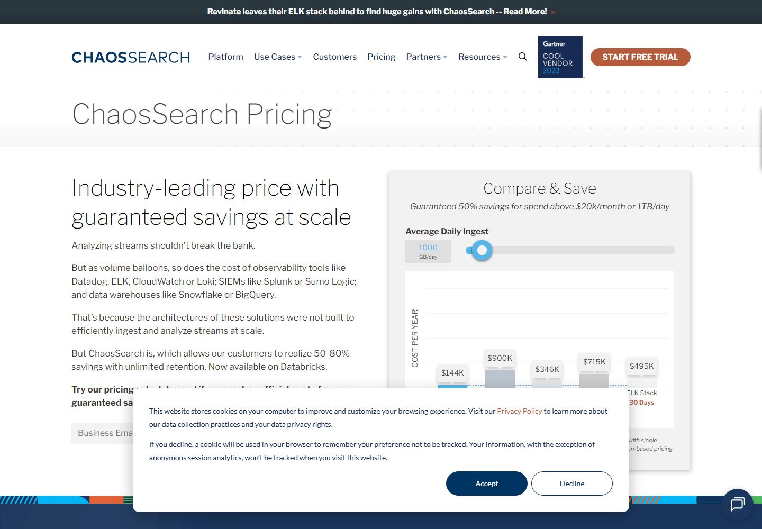762x529 pixels.
Task: Click the ChaosSearch Pricing page title
Action: (x=202, y=114)
